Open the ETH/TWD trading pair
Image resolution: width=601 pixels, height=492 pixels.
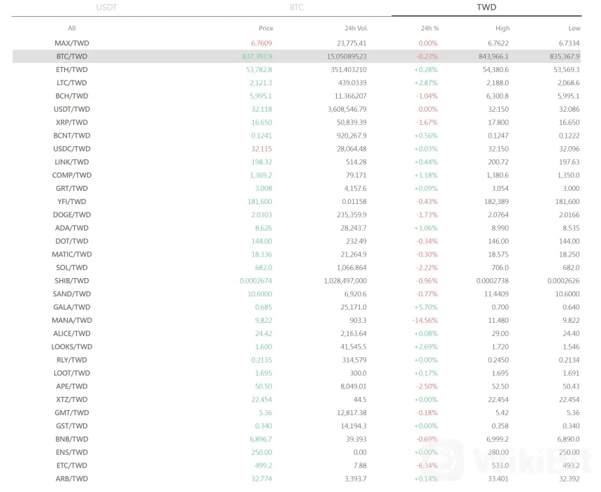click(71, 70)
